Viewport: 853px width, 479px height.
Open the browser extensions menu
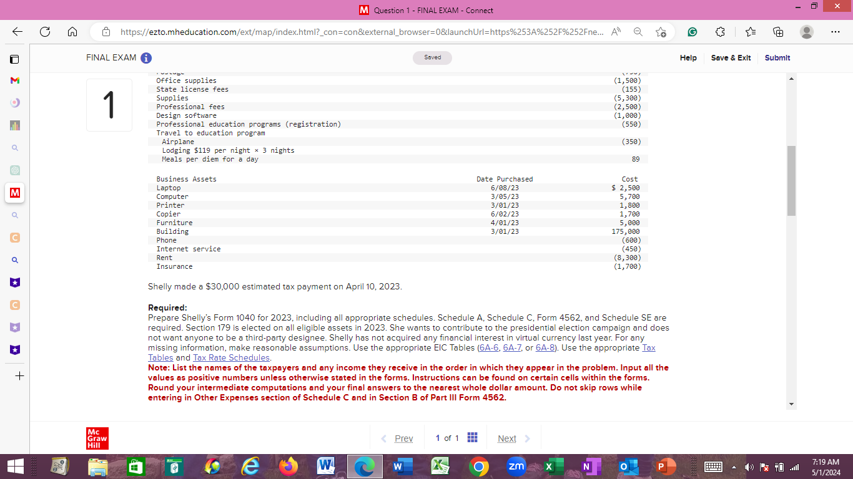tap(720, 31)
